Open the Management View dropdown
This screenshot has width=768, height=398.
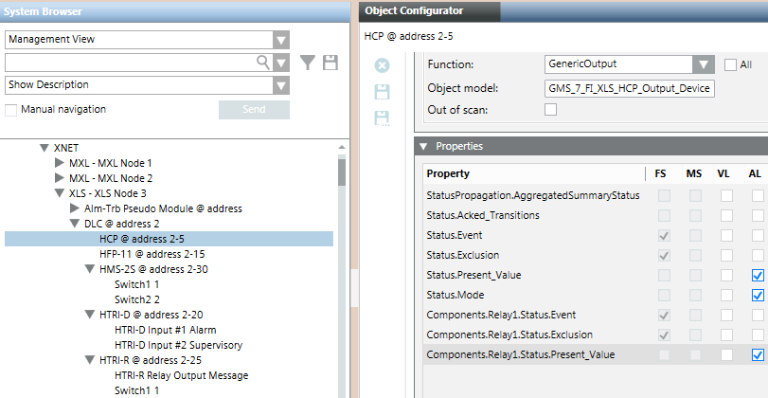click(280, 40)
